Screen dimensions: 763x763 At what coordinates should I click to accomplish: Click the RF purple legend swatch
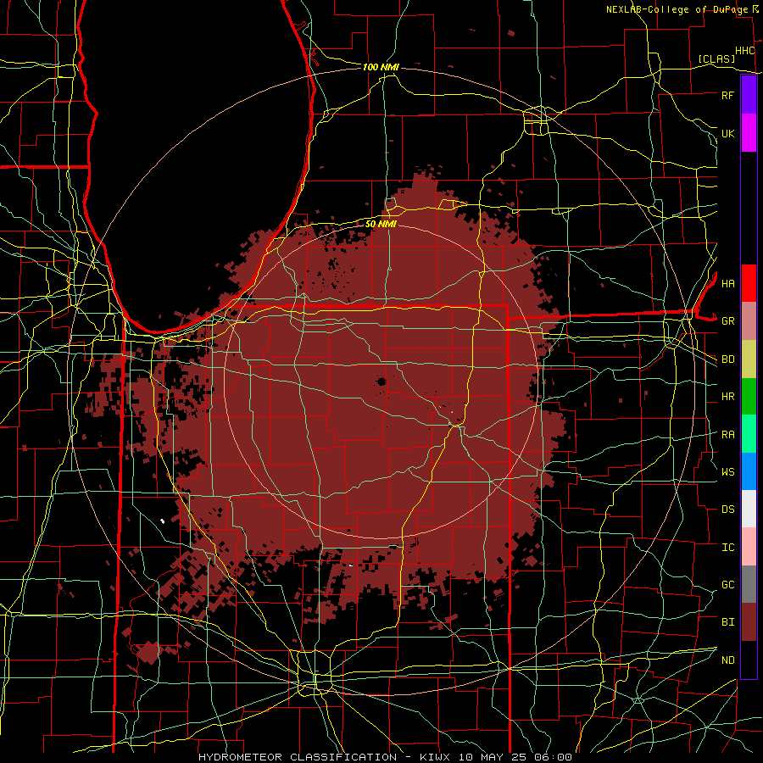[x=749, y=95]
